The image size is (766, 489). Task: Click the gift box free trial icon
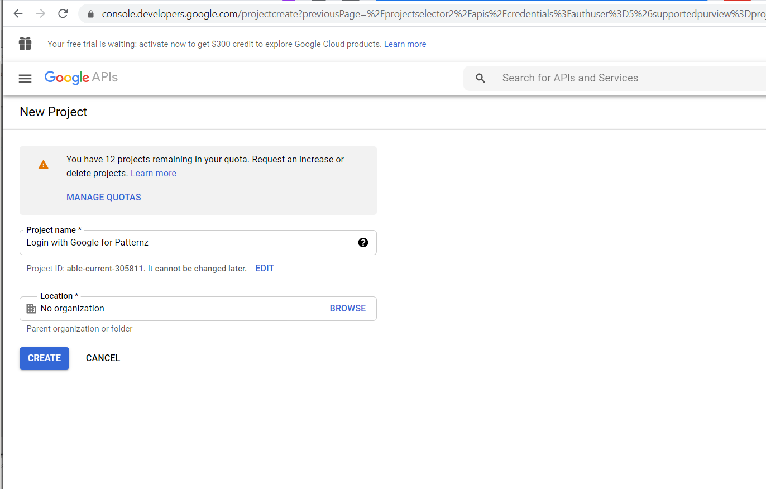tap(25, 44)
